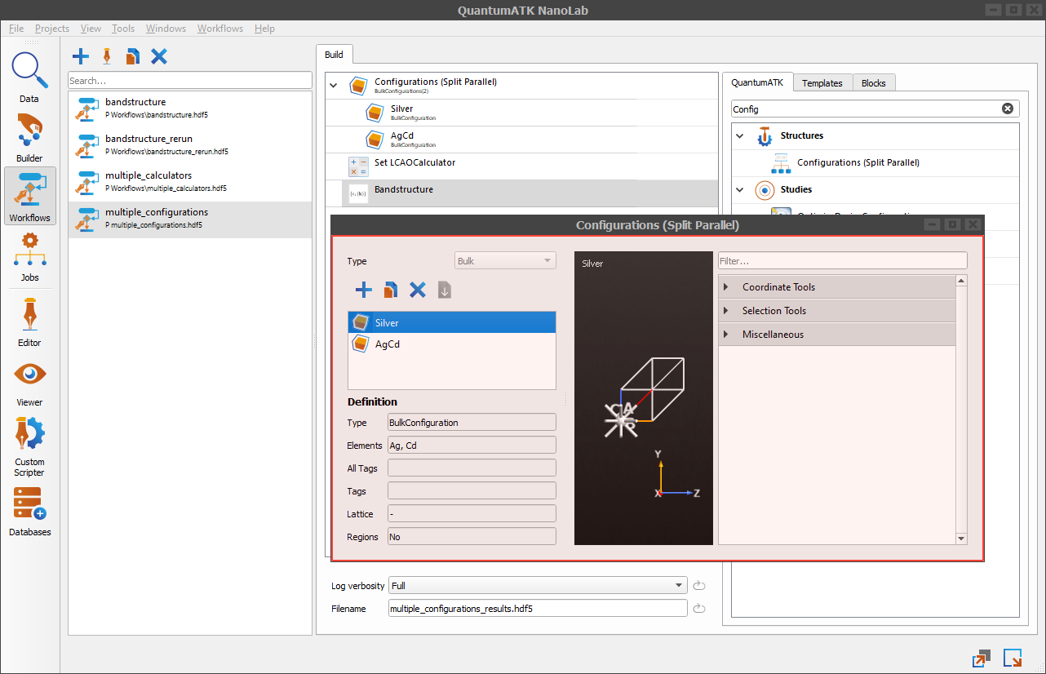Delete the selected workflow with X icon
Viewport: 1046px width, 674px height.
point(159,56)
